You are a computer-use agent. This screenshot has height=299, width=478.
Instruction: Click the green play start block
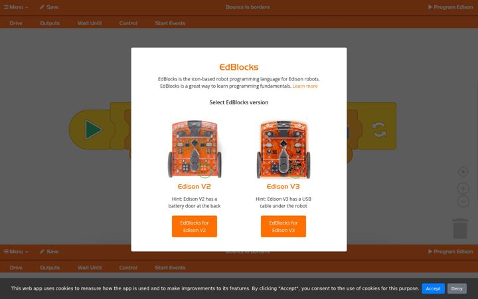click(x=93, y=130)
